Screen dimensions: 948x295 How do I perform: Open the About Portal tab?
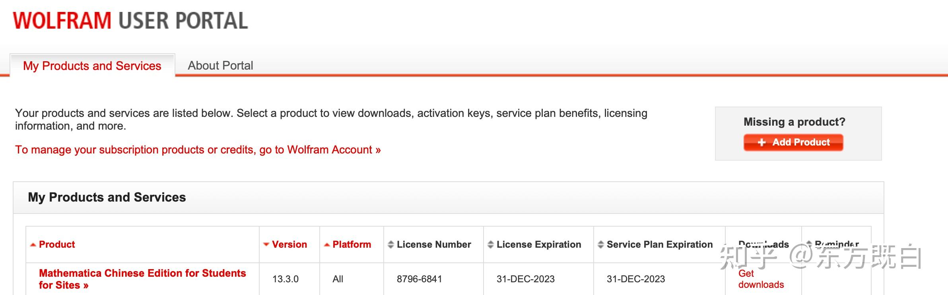point(220,66)
